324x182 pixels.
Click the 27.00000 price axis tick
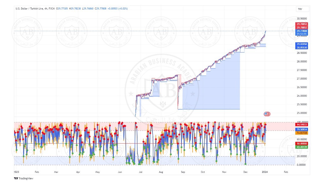302,79
